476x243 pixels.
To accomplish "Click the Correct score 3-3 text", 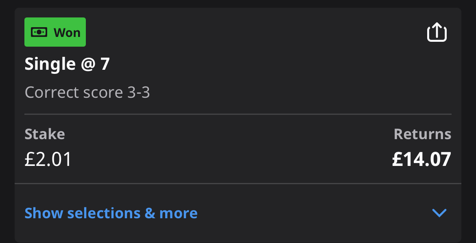I will [87, 92].
